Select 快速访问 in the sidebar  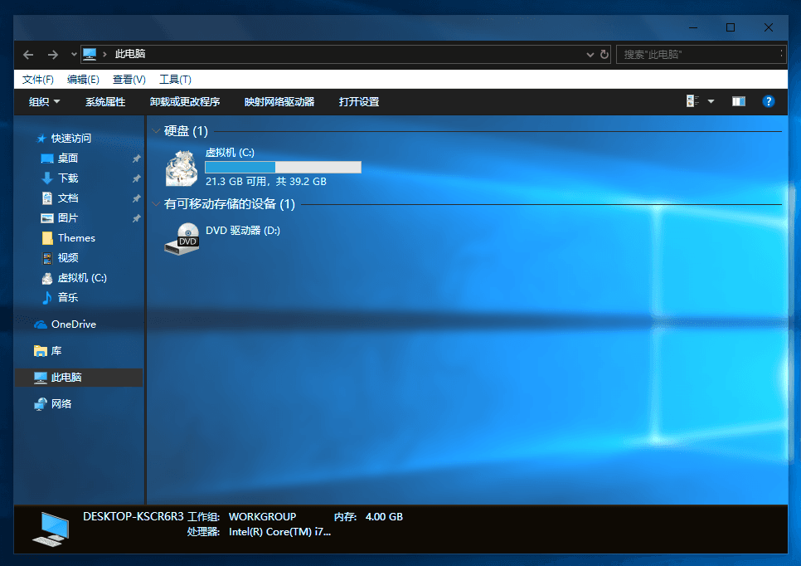point(71,138)
